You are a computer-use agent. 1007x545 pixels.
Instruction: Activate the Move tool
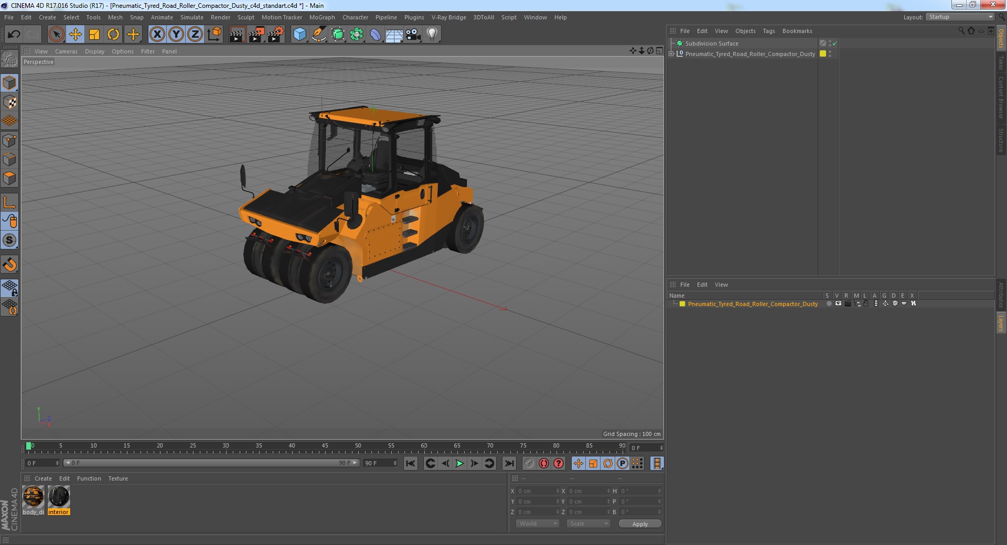click(75, 35)
